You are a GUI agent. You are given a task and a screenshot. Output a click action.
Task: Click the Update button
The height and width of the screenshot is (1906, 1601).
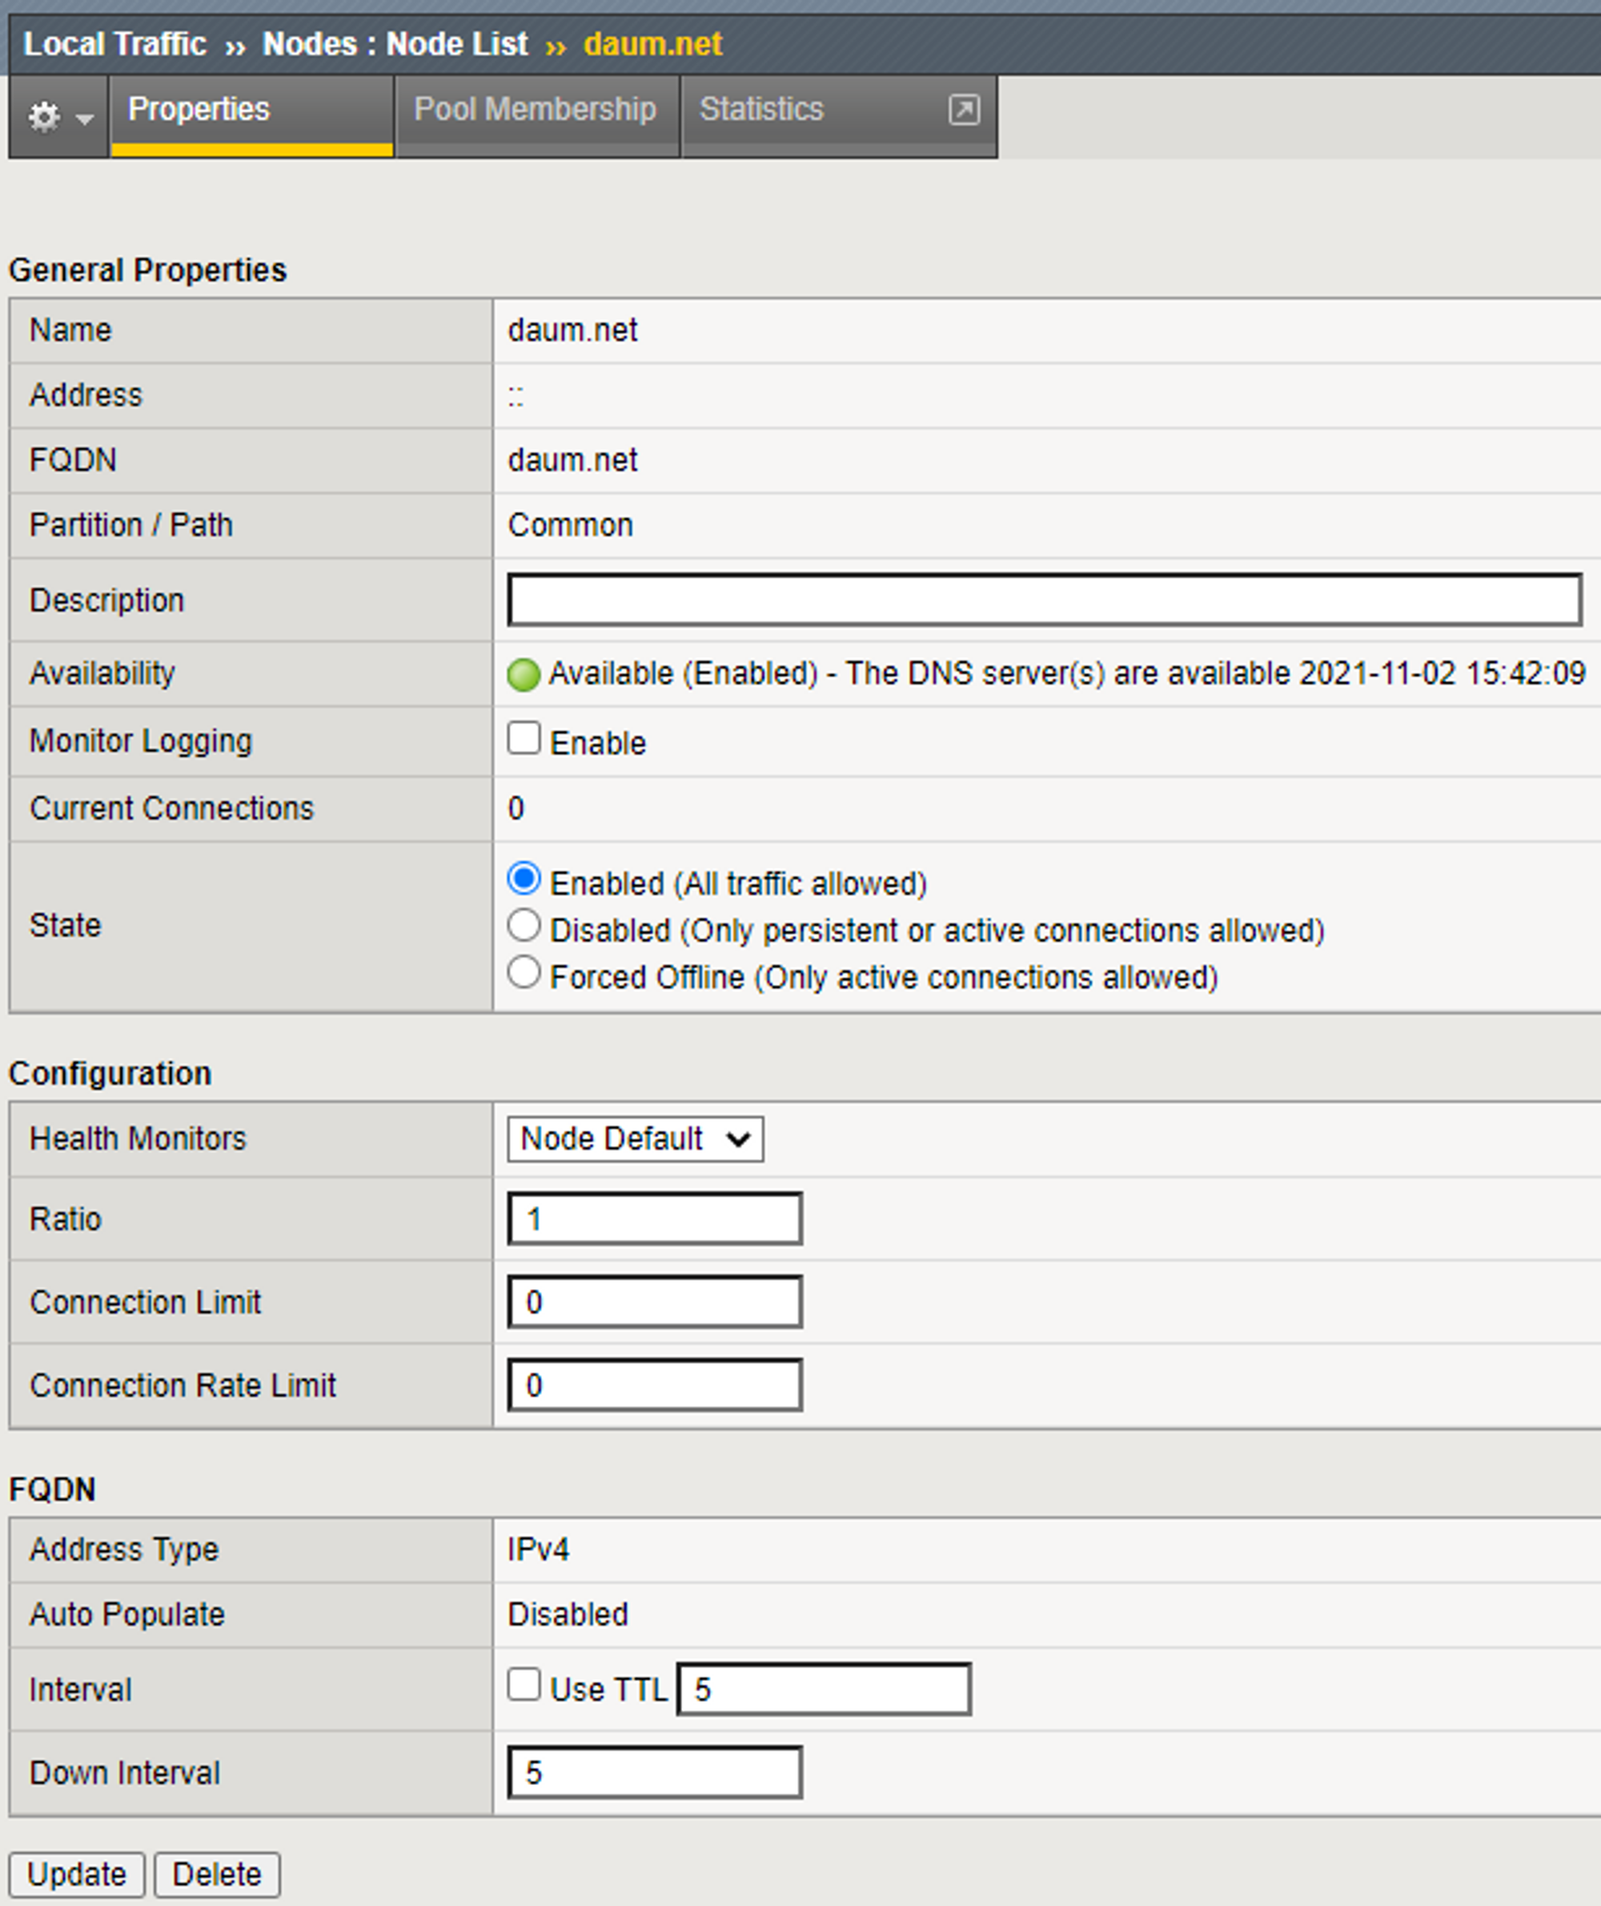pyautogui.click(x=76, y=1874)
